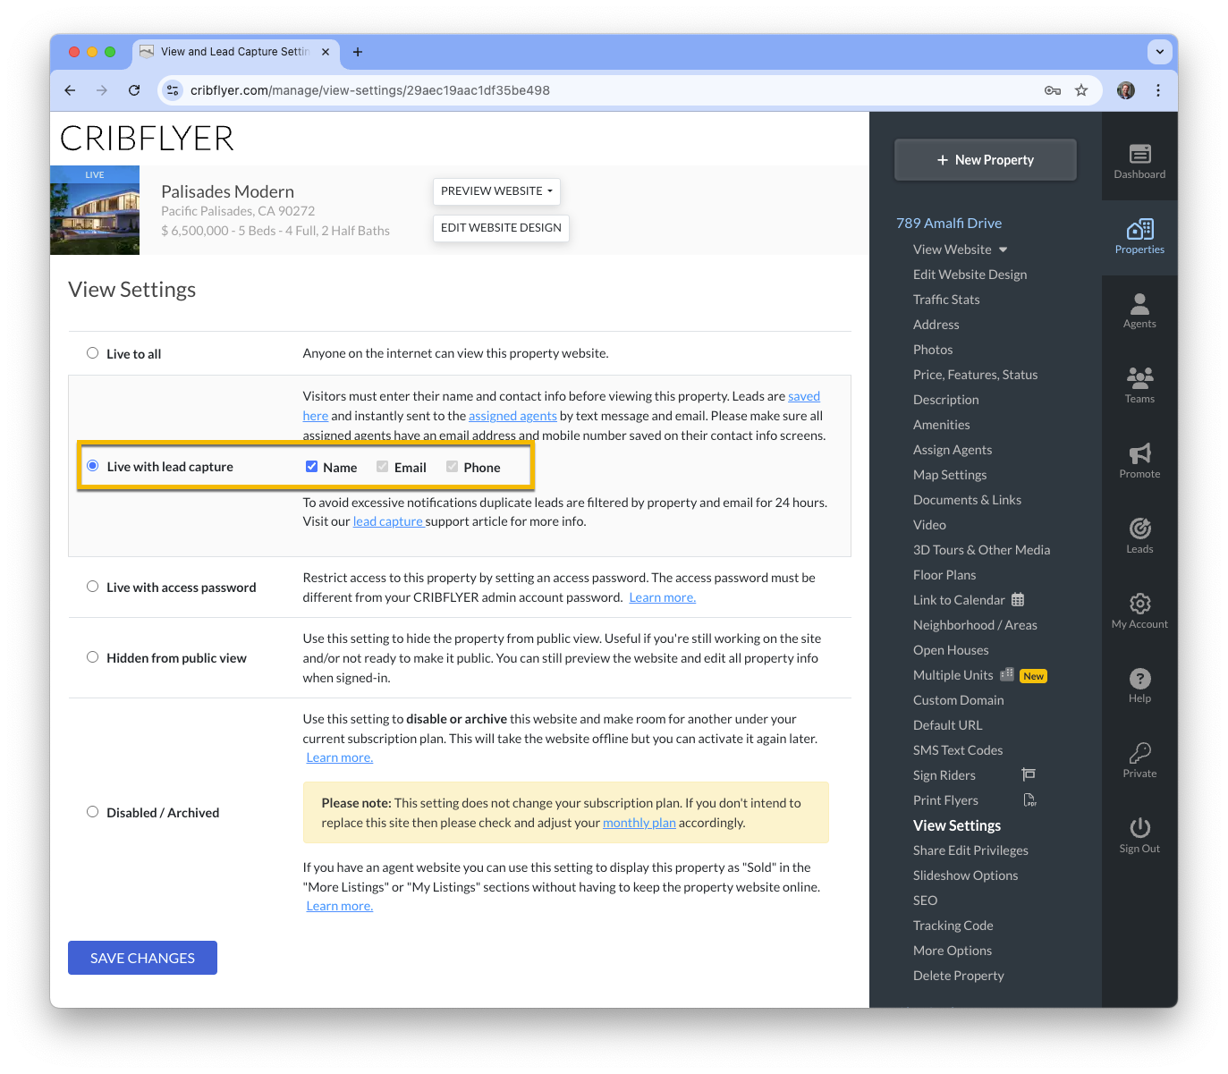Image resolution: width=1228 pixels, height=1074 pixels.
Task: Open Open Houses in sidebar menu
Action: [x=951, y=650]
